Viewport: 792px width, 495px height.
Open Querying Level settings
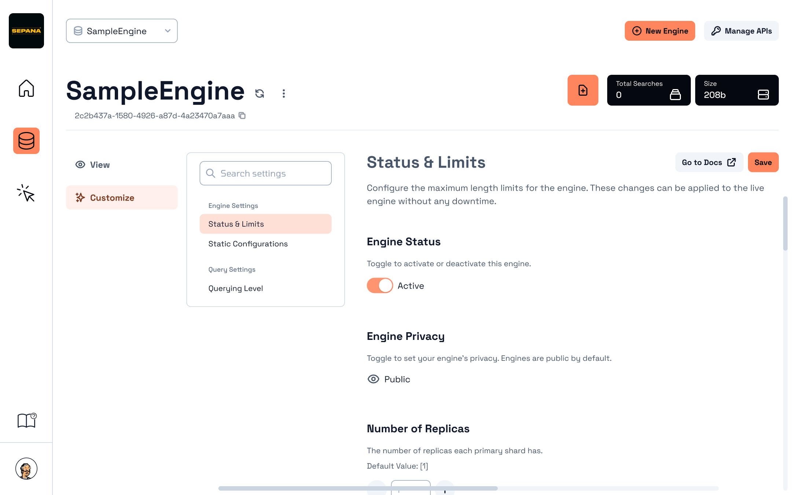[235, 289]
